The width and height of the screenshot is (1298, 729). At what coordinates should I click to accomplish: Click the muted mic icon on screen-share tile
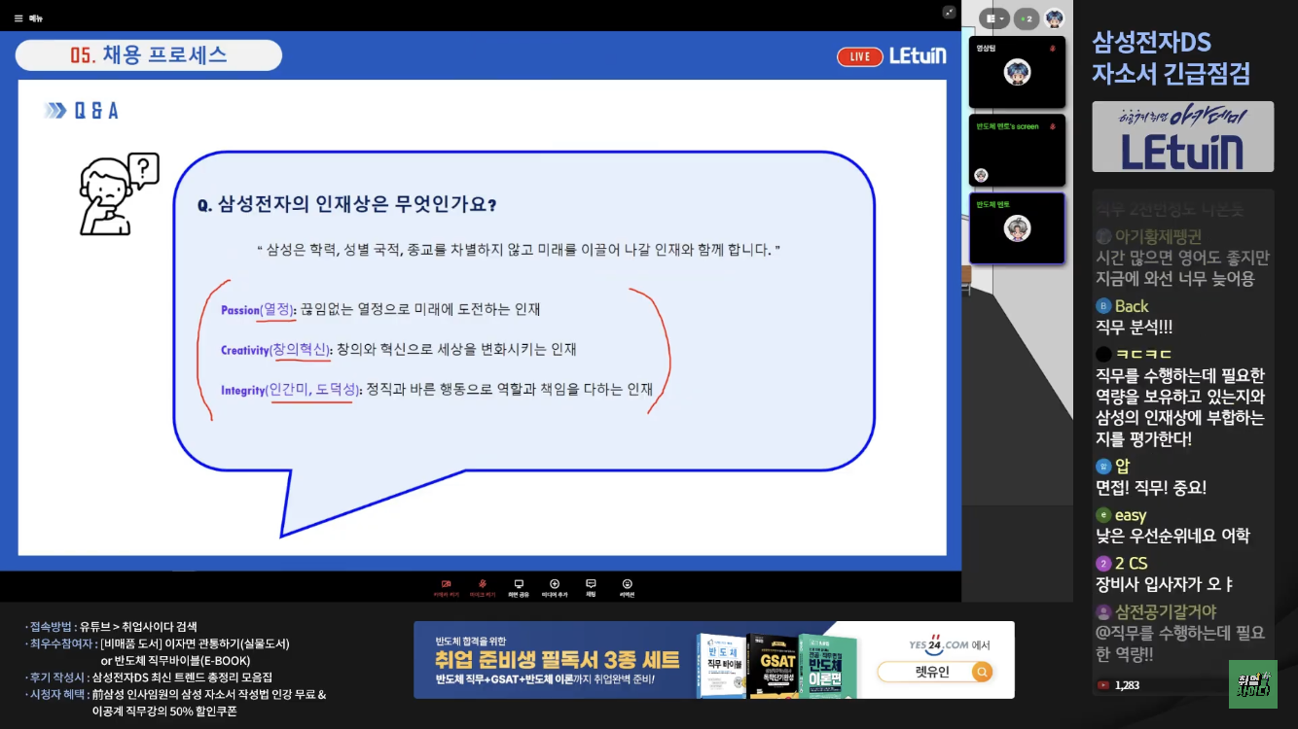[1052, 126]
